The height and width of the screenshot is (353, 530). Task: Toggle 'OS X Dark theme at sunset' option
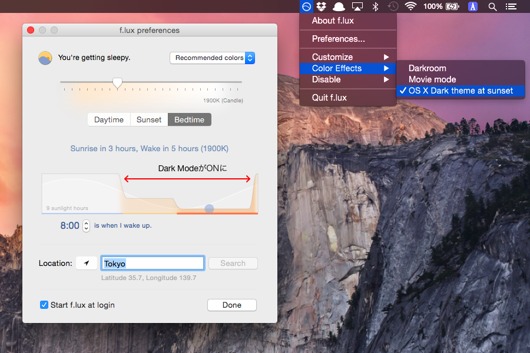pyautogui.click(x=461, y=91)
